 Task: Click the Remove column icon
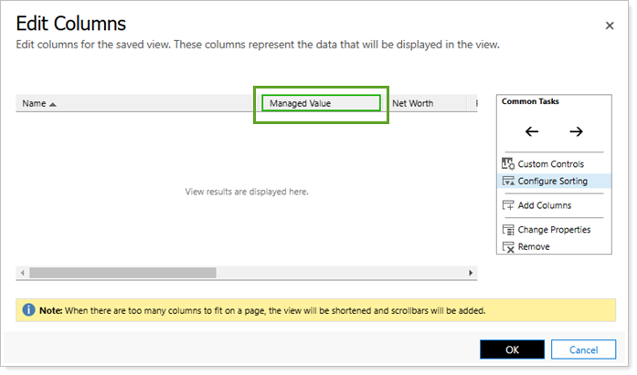coord(508,246)
